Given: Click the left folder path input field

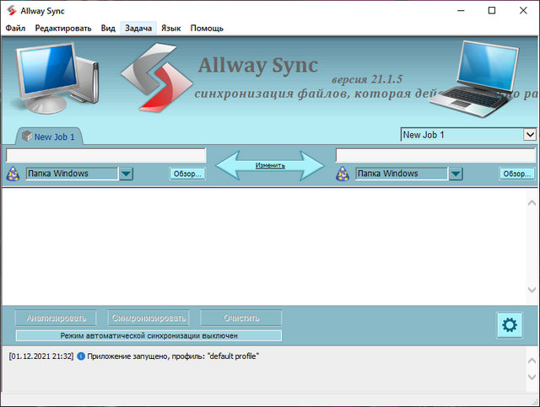Looking at the screenshot, I should pos(106,155).
